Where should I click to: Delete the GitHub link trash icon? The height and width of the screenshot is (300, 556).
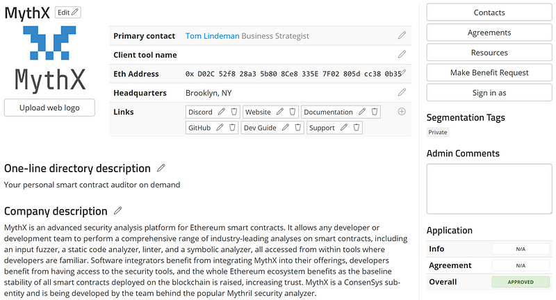coord(232,127)
